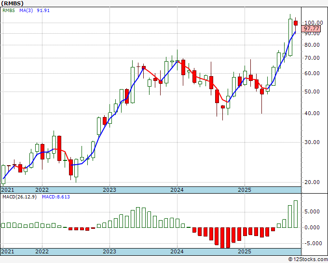Viewport: 328px width, 263px height.
Task: Click the (RMBS) ticker symbol title
Action: pyautogui.click(x=12, y=3)
